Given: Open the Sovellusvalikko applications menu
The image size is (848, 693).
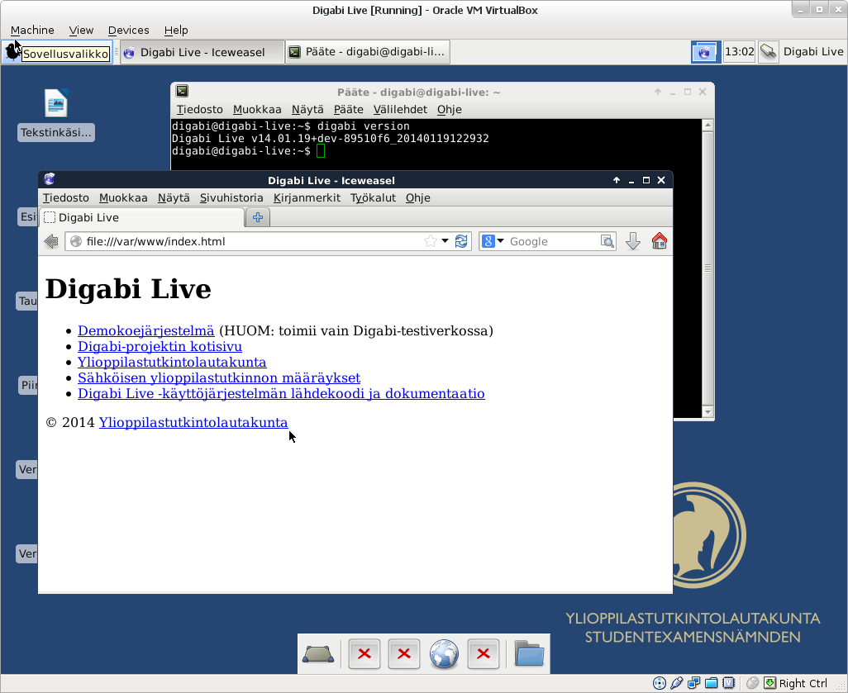Looking at the screenshot, I should click(x=57, y=52).
